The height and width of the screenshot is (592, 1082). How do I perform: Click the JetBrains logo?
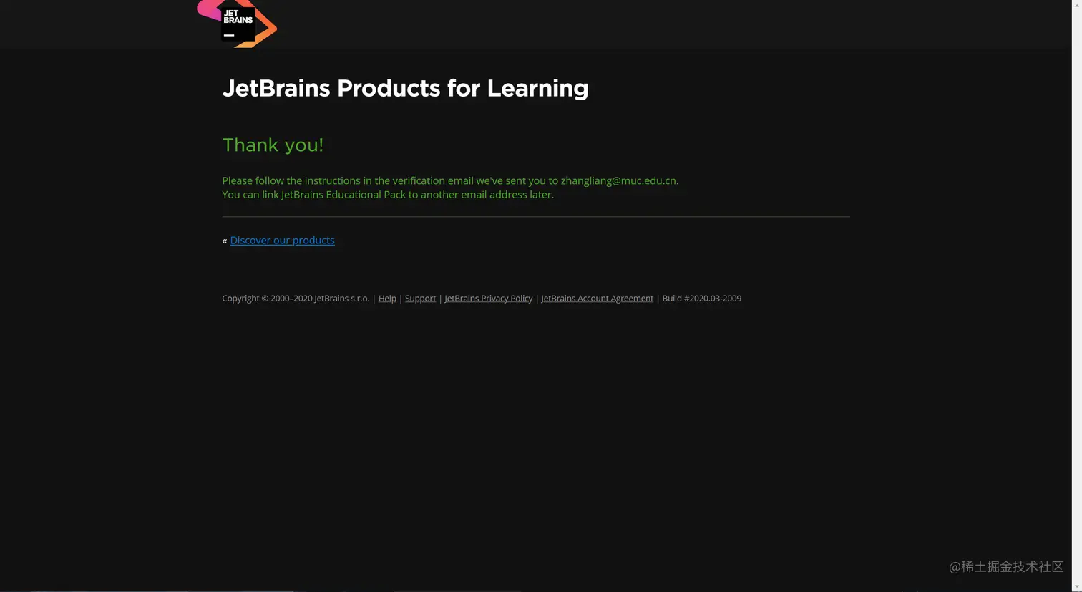(237, 24)
